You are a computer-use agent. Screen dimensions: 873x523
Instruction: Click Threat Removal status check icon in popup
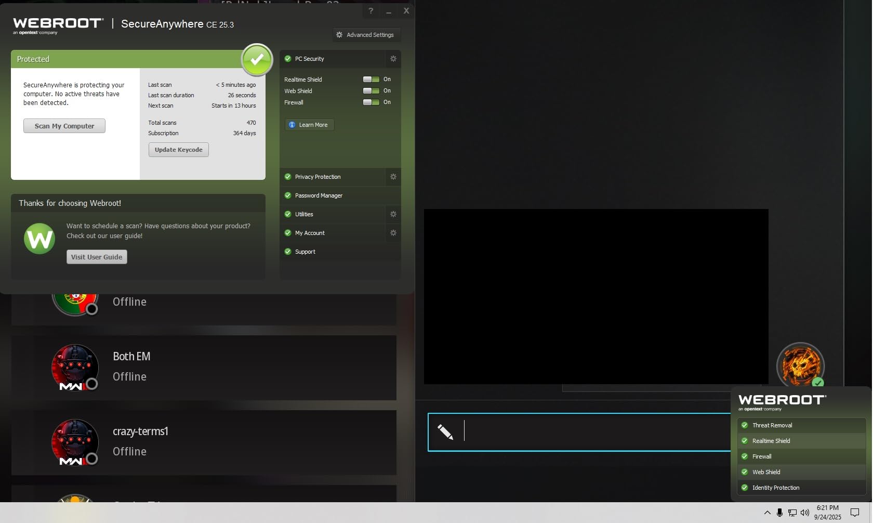tap(745, 425)
